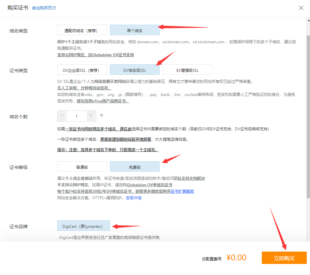Pick DigiCert（原Symantec） certificate brand
This screenshot has height=275, width=310.
coord(83,226)
